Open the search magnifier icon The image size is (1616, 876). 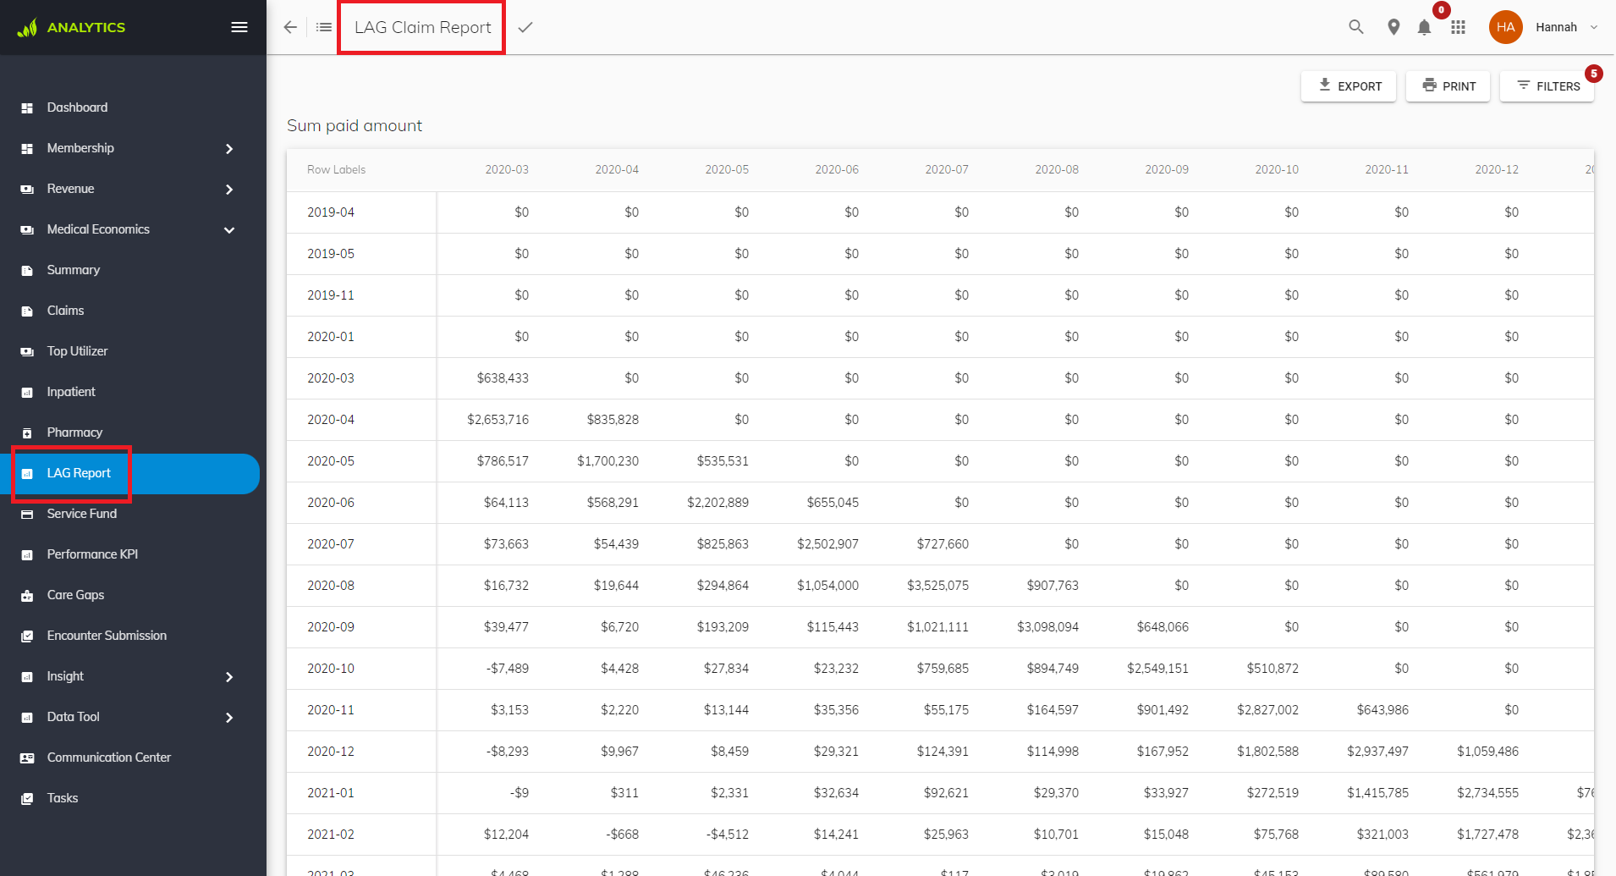pos(1356,27)
